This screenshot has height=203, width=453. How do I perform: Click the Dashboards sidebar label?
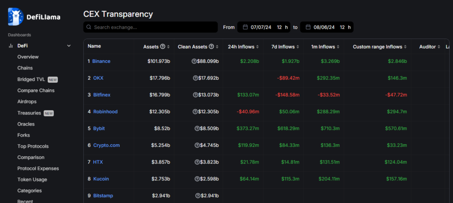(x=19, y=35)
